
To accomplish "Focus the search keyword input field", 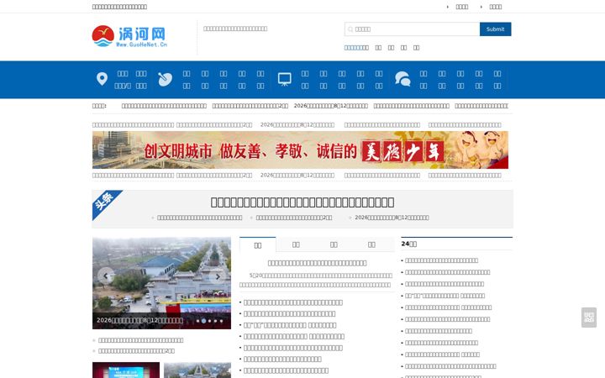I will [412, 29].
